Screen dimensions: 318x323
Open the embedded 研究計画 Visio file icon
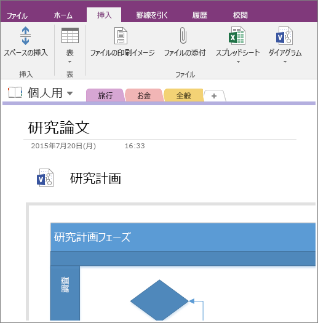pyautogui.click(x=45, y=178)
